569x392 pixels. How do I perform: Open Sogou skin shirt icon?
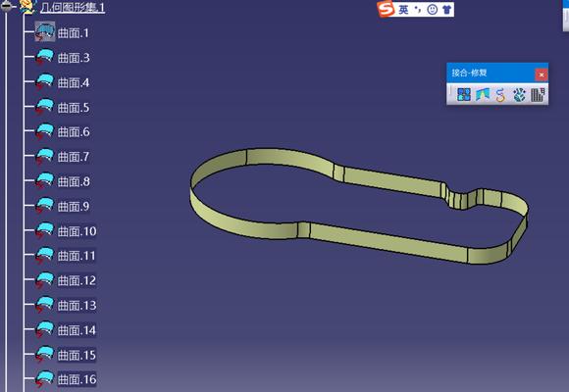tap(446, 10)
